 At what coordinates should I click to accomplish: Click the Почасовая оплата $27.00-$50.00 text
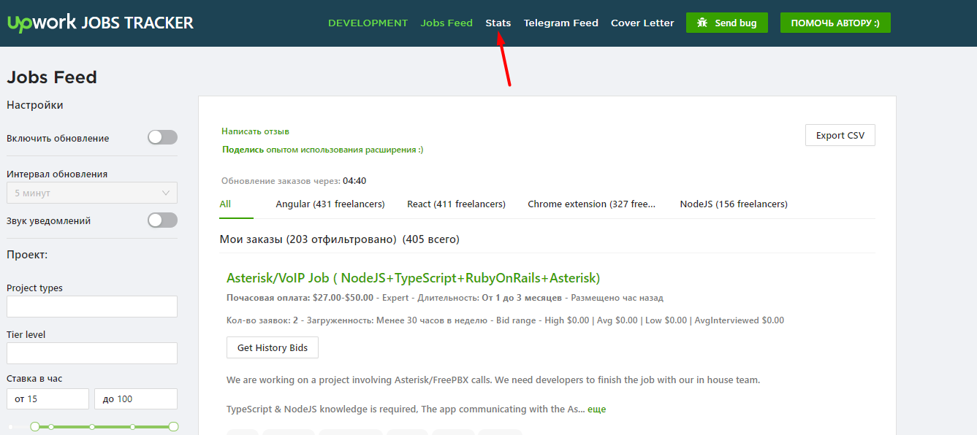(300, 298)
